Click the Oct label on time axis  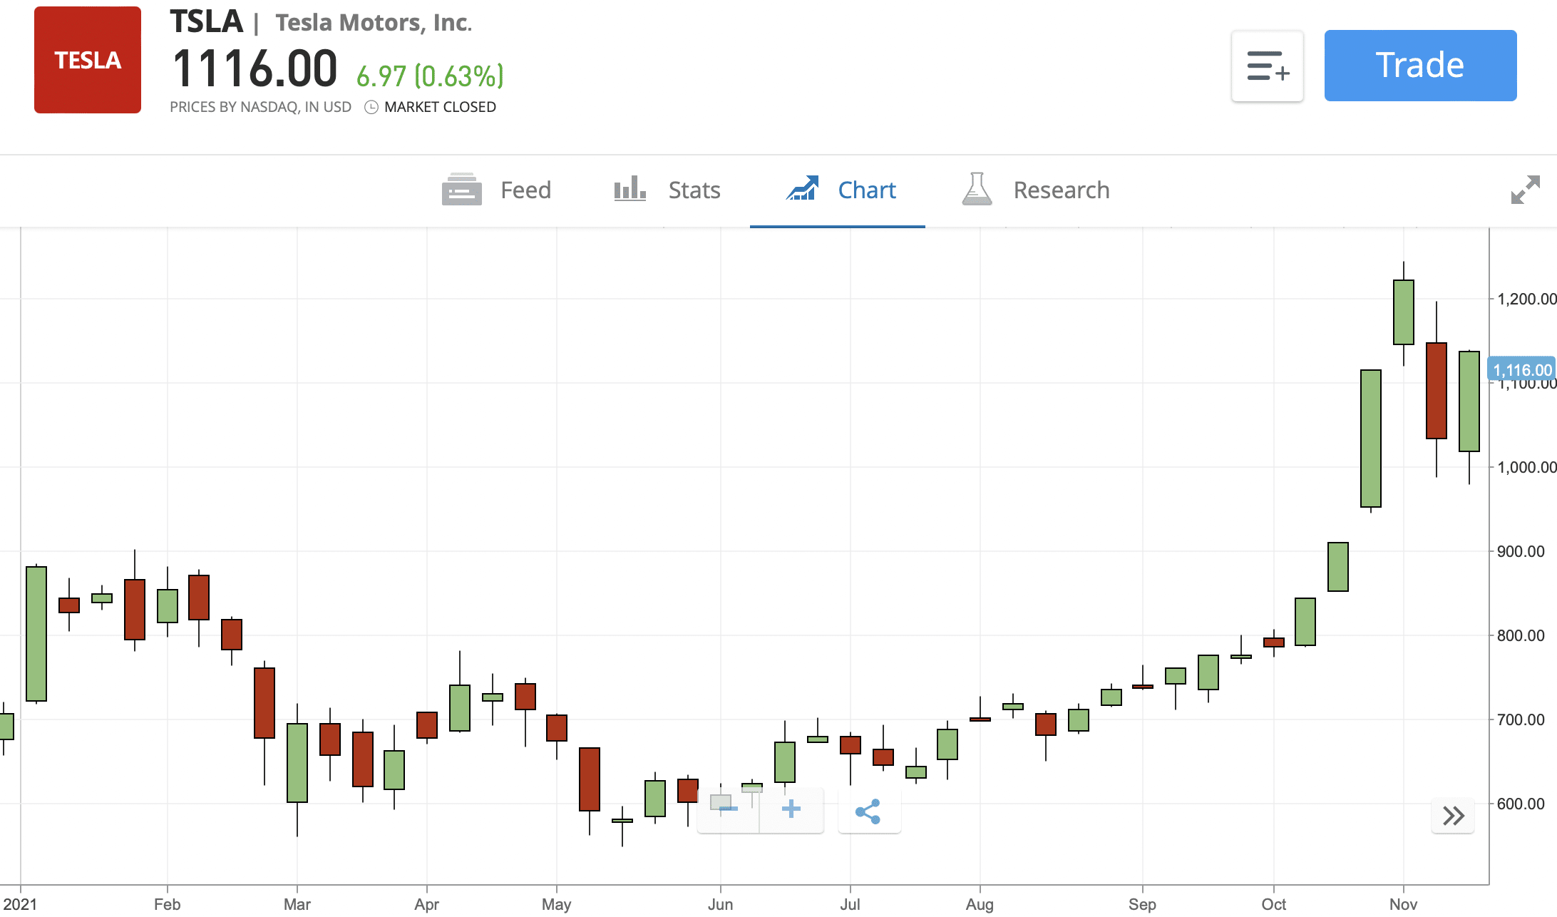click(1273, 904)
